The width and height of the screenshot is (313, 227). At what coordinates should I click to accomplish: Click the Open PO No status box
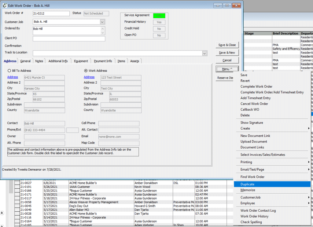tap(159, 35)
